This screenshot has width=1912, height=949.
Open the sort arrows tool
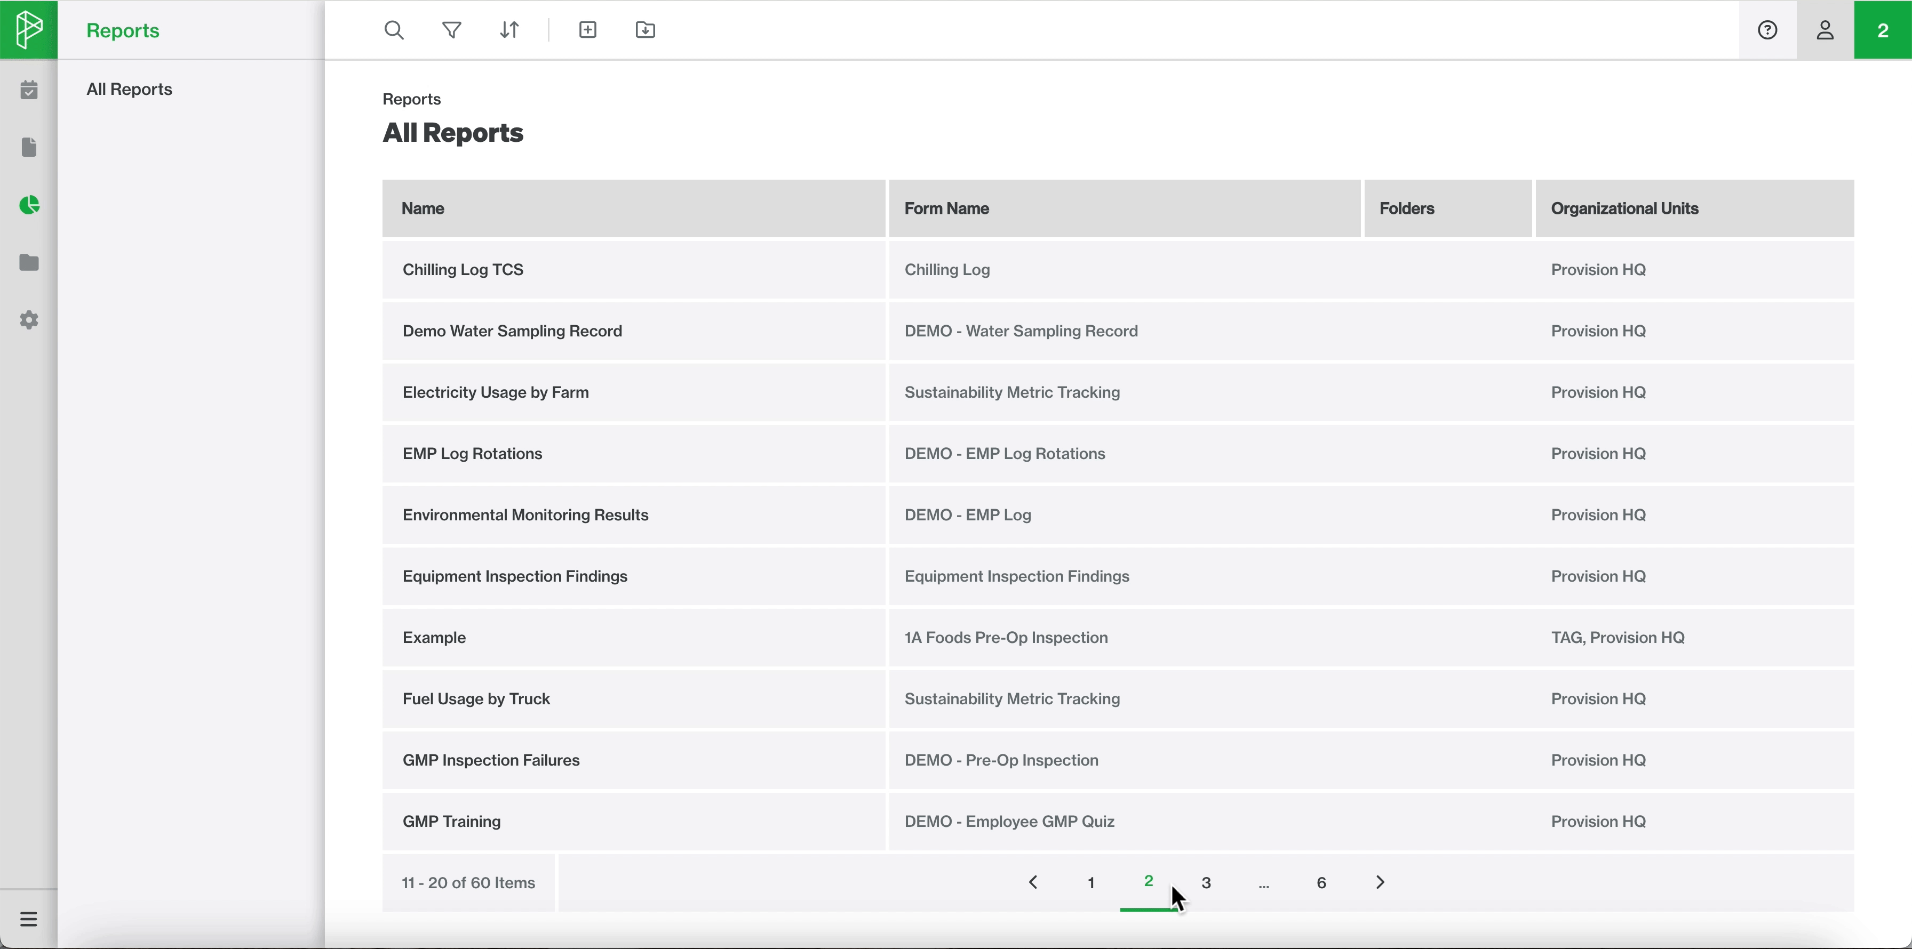pyautogui.click(x=510, y=30)
